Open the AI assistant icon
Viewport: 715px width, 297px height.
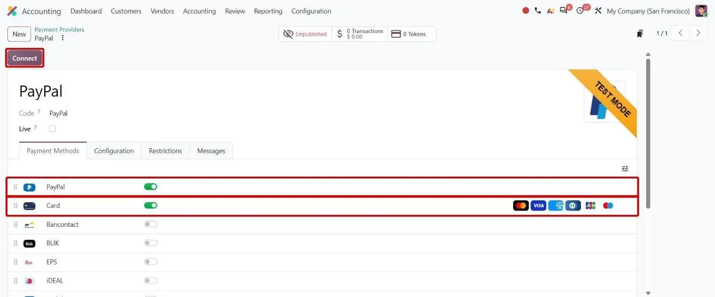[551, 11]
